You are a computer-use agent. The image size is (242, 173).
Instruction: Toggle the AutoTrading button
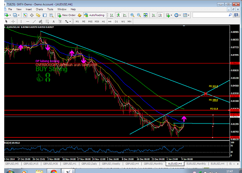[94, 15]
